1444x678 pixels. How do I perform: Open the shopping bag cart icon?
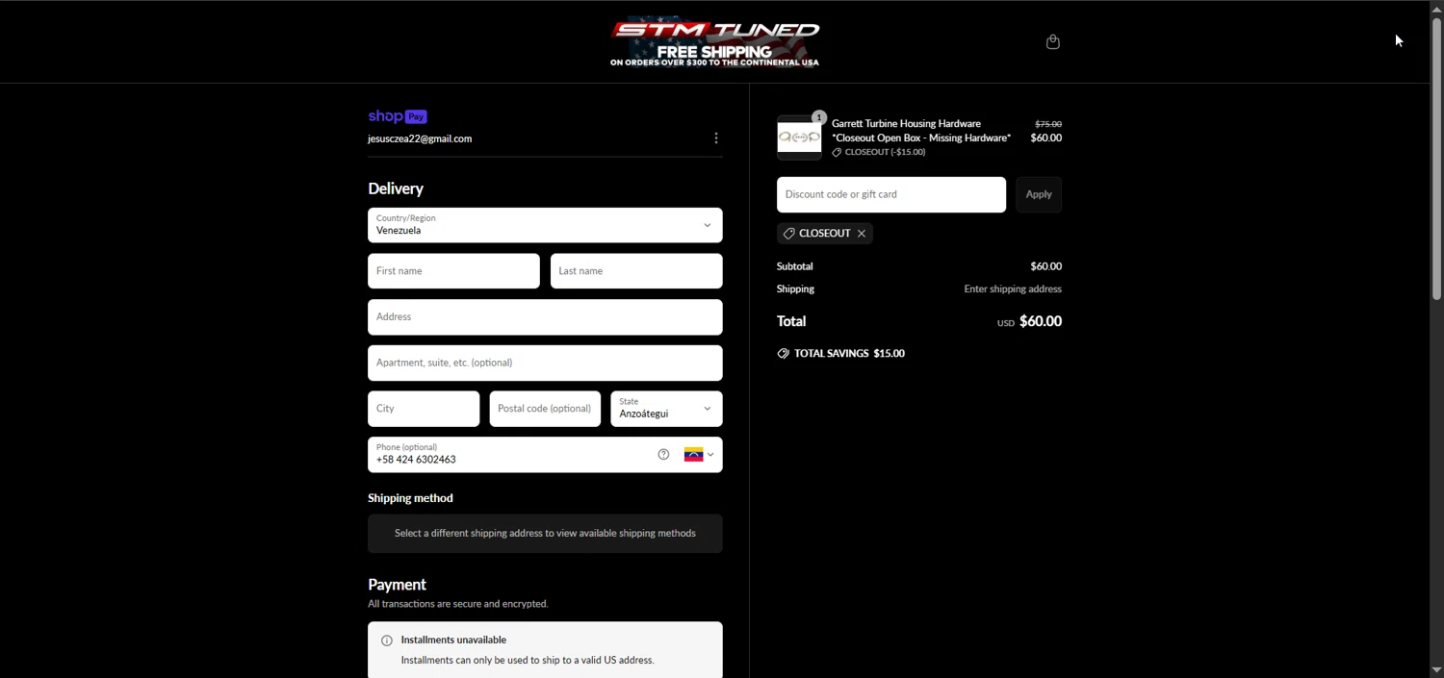1052,41
